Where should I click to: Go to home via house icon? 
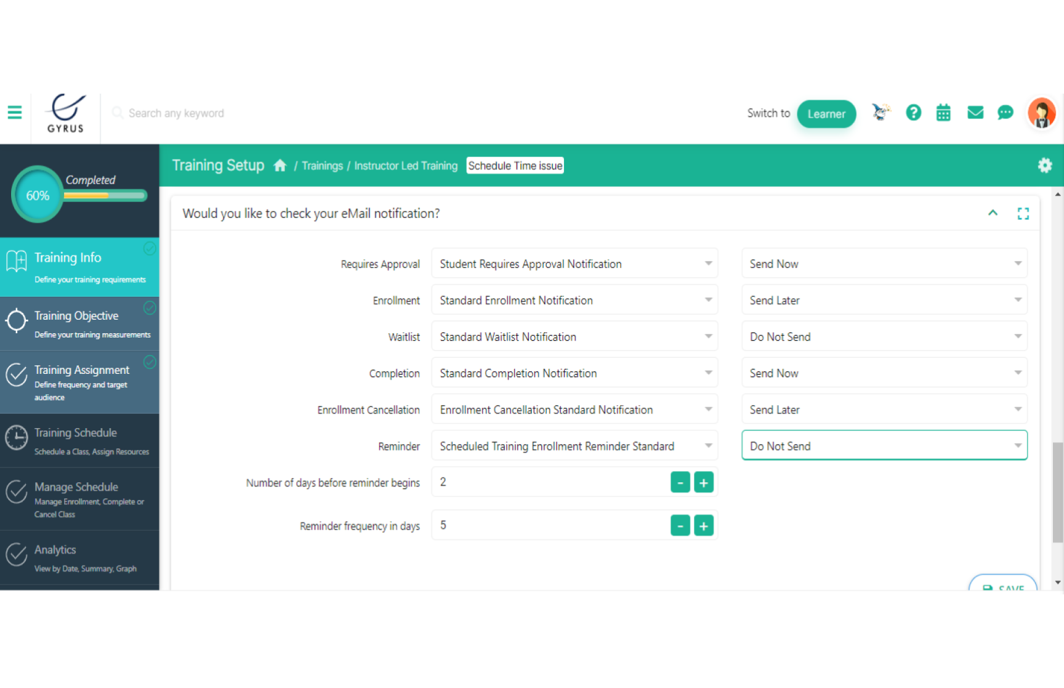[x=280, y=165]
